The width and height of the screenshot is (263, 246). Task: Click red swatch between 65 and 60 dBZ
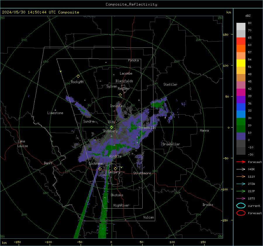pos(241,41)
